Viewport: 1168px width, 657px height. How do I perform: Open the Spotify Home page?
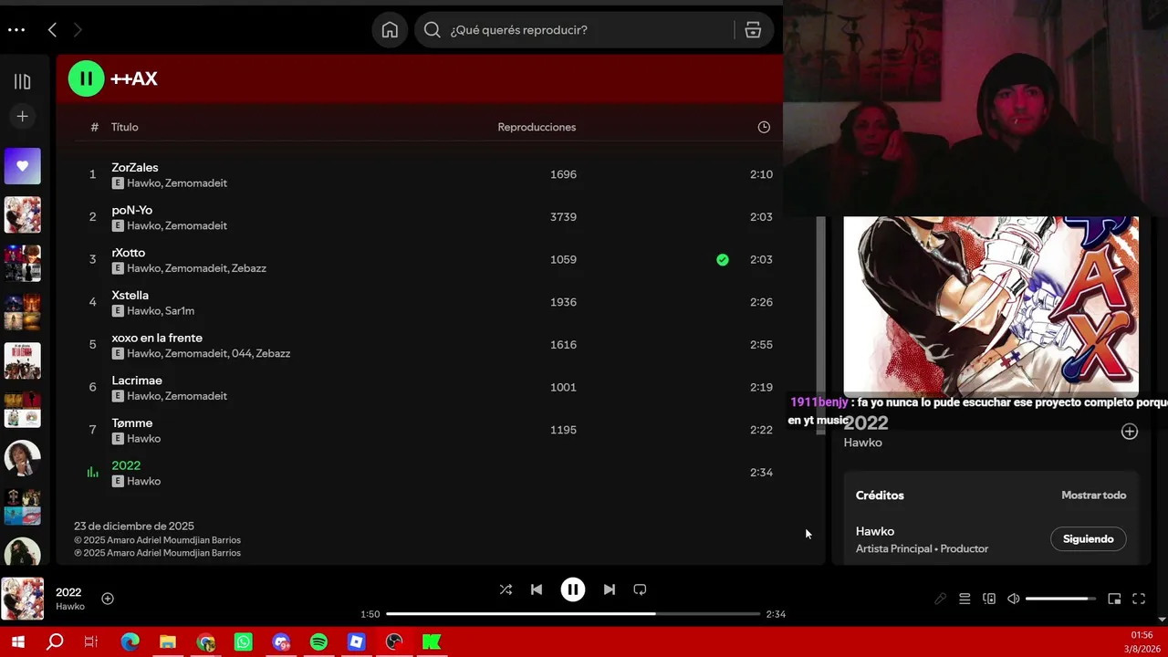pos(390,30)
